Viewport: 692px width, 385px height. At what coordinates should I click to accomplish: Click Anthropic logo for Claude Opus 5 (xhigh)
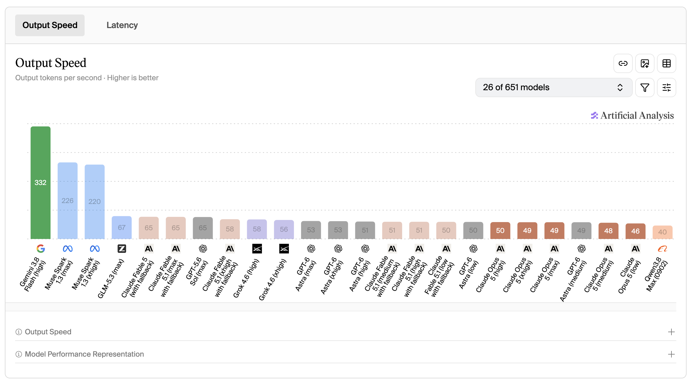(527, 249)
